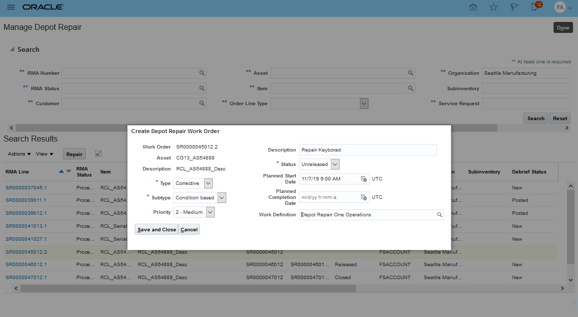Click the detach table icon beside Repair
Screen dimensions: 578x317
tap(98, 154)
